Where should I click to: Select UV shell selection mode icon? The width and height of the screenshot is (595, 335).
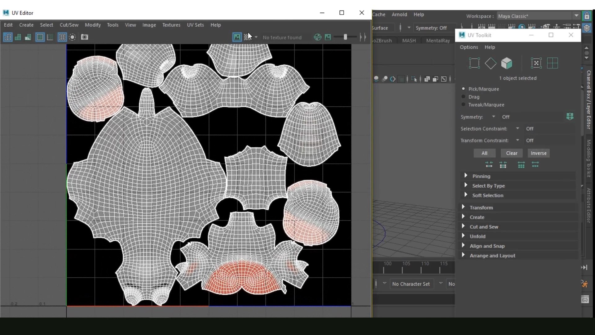536,63
